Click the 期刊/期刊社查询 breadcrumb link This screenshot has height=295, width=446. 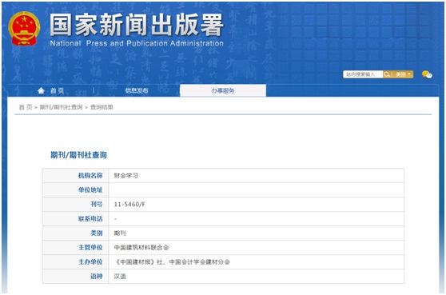tap(61, 107)
